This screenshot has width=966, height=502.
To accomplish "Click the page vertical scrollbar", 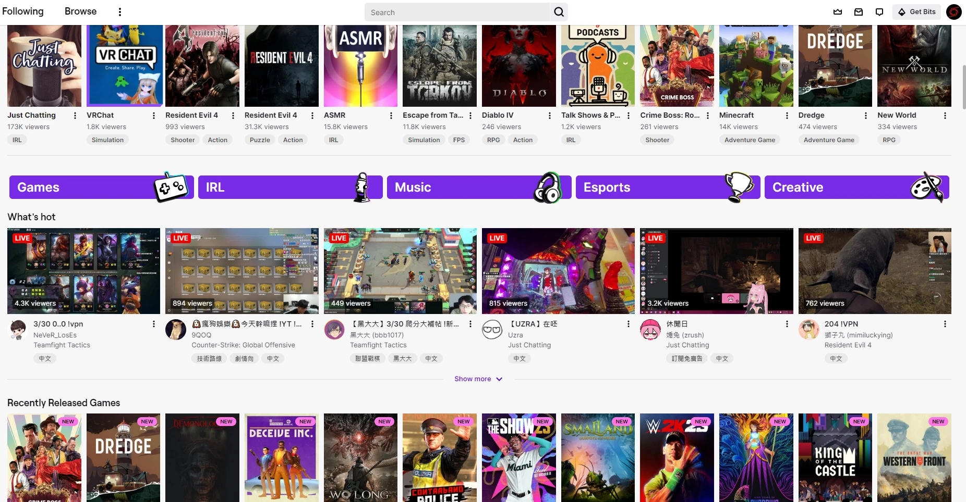I will [963, 86].
